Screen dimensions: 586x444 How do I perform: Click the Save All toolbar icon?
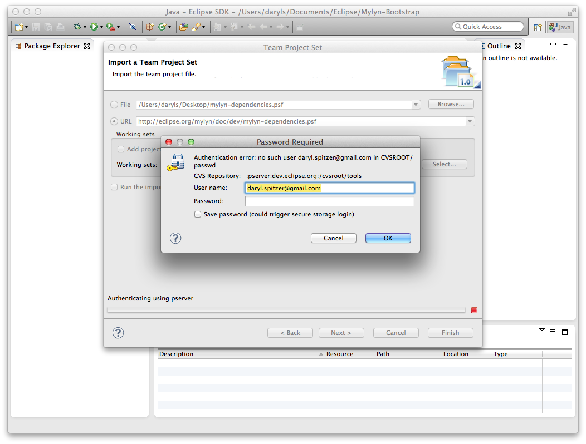pyautogui.click(x=48, y=27)
